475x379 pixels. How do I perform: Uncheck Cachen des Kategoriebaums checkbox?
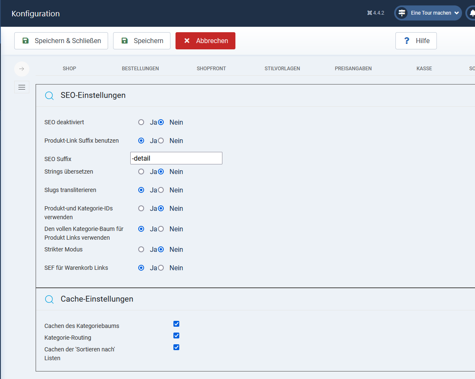click(x=176, y=324)
